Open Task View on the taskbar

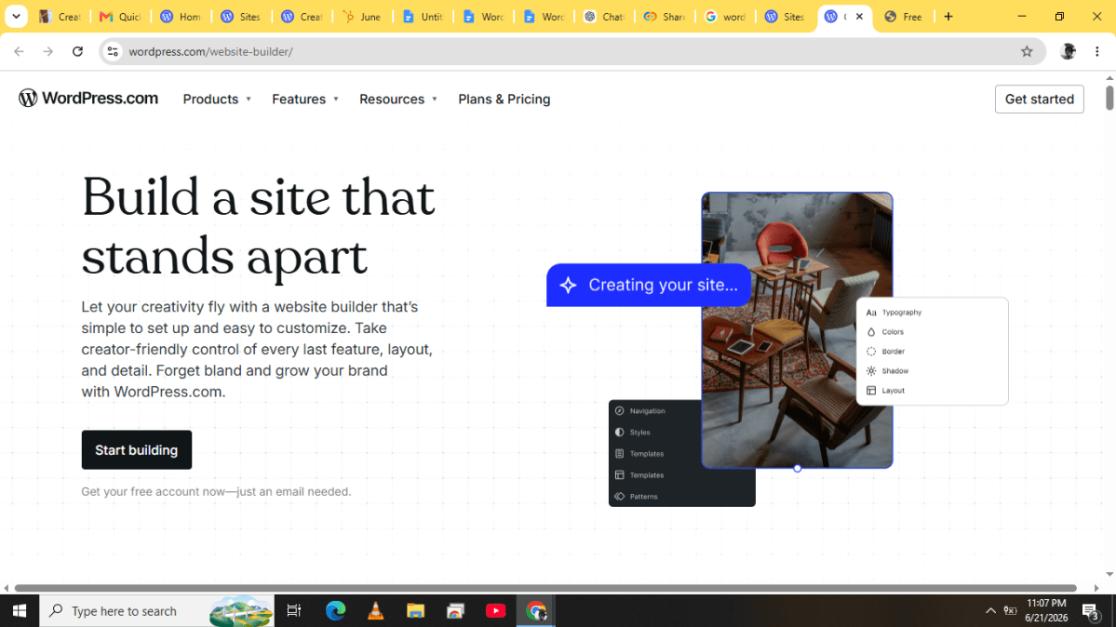tap(293, 610)
